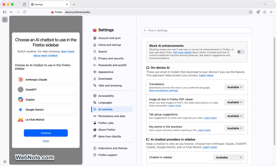Open Key points Learn more link
This screenshot has width=276, height=166.
pyautogui.click(x=204, y=130)
